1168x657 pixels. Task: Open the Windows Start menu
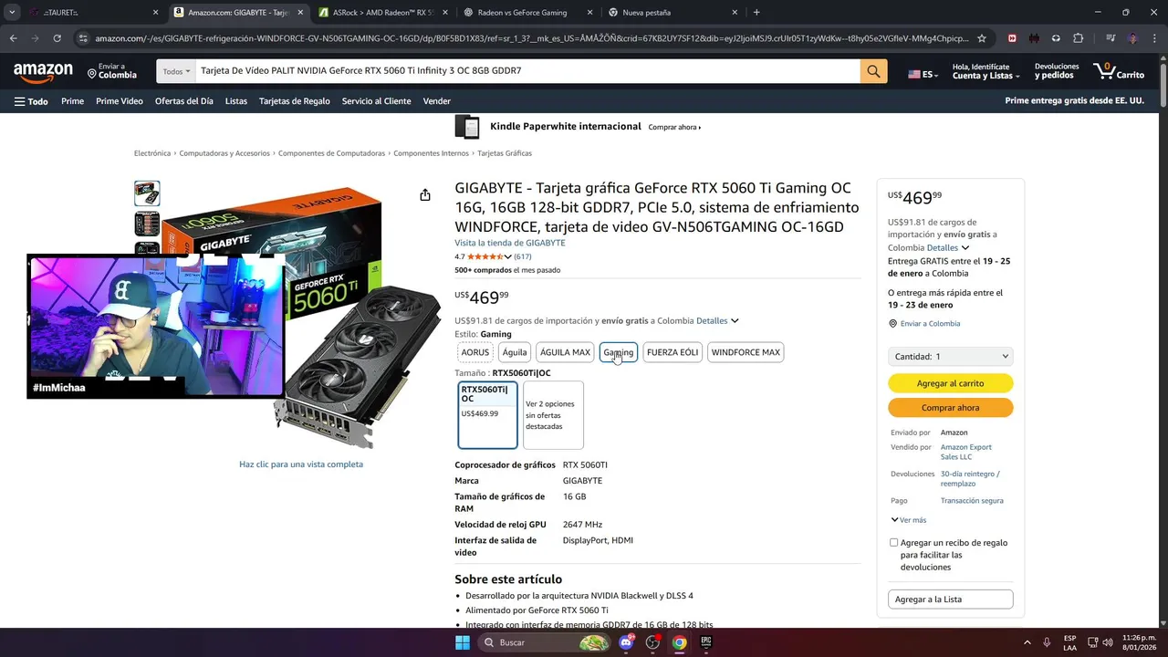pos(463,642)
